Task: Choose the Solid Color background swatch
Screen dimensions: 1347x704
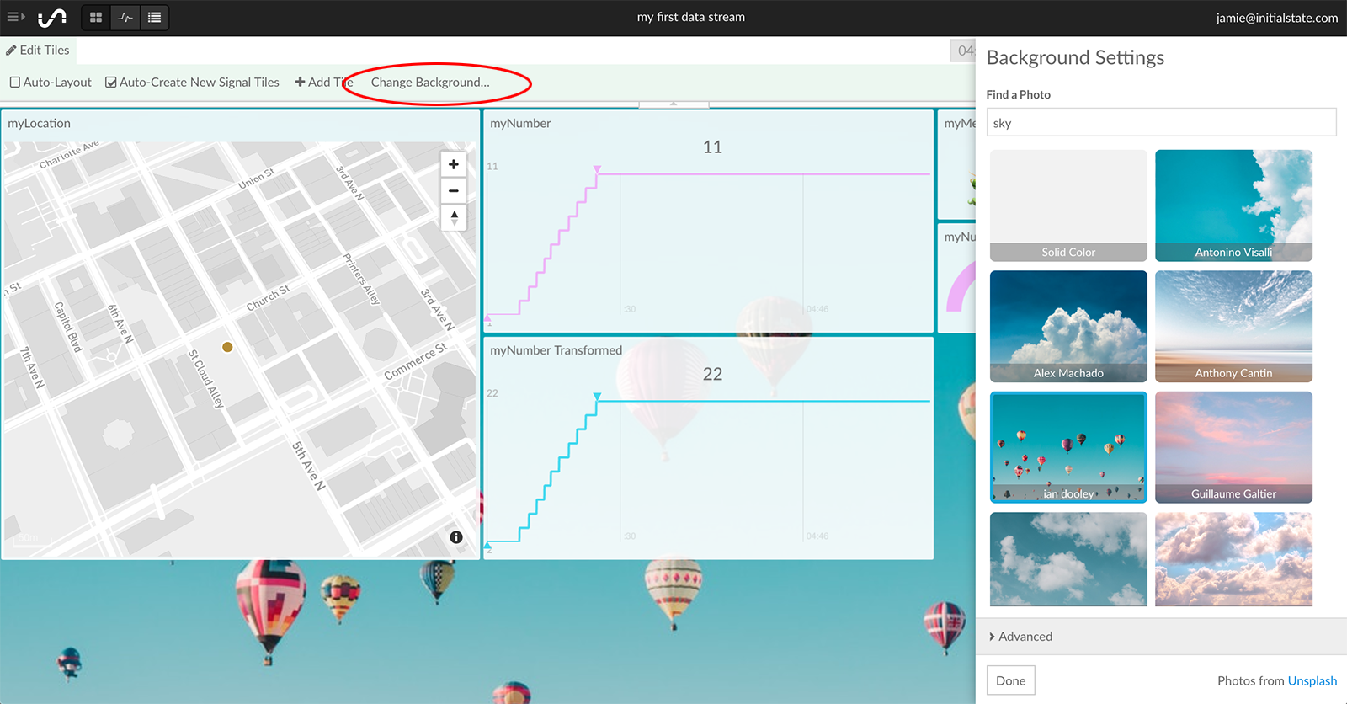Action: 1068,205
